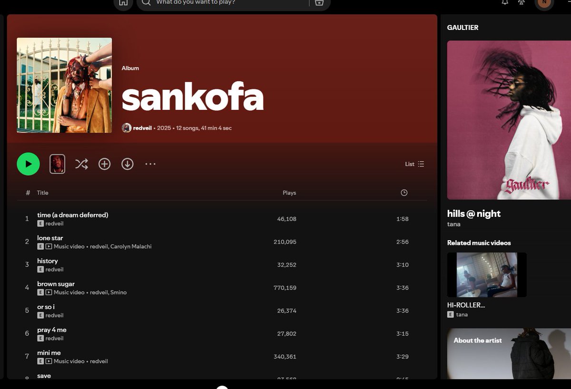Screen dimensions: 571x389
Task: Click the duration clock column header
Action: click(404, 193)
